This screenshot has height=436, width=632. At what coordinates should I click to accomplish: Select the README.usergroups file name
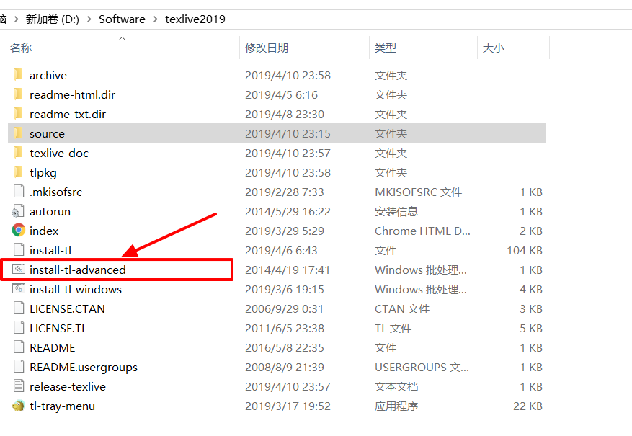pos(84,367)
